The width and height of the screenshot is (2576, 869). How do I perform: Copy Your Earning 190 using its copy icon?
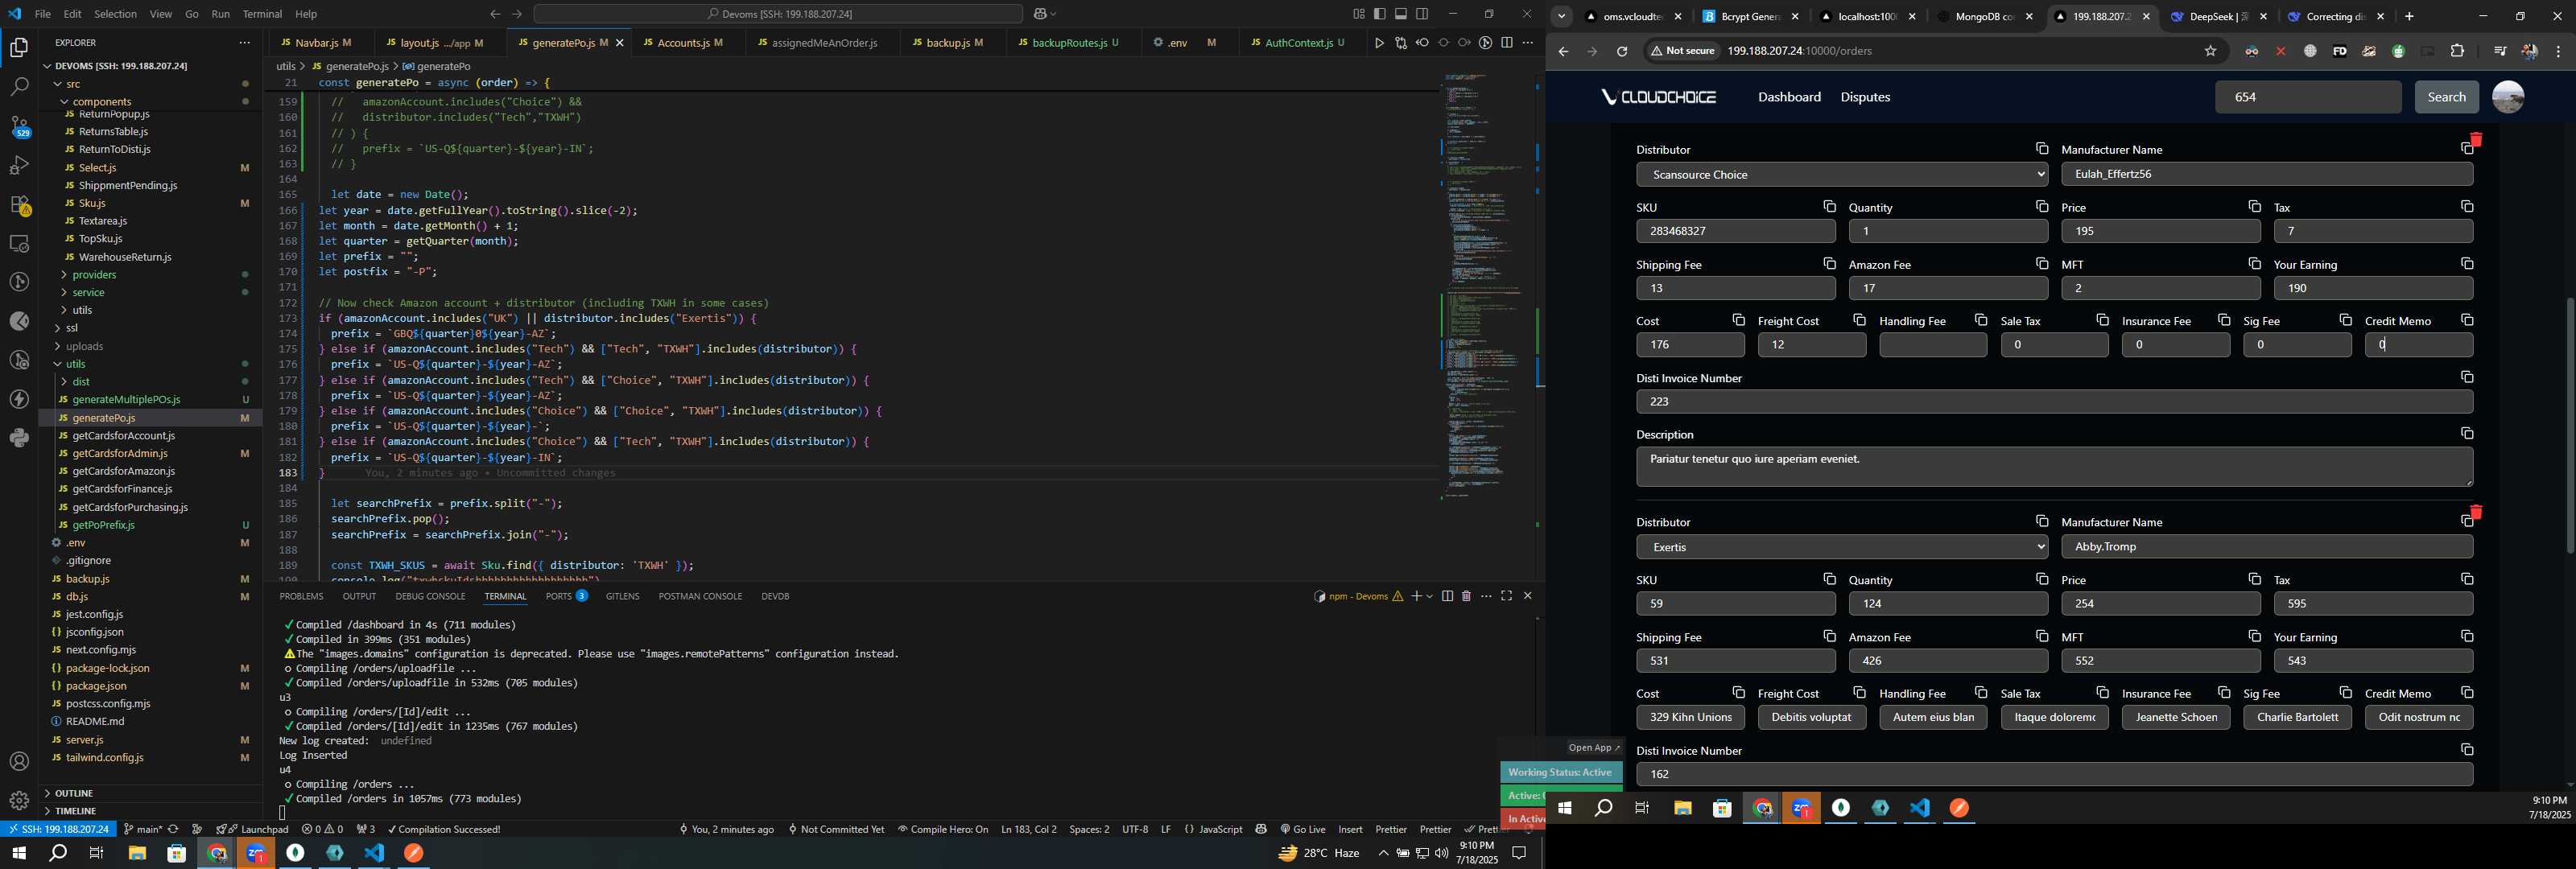(2467, 263)
